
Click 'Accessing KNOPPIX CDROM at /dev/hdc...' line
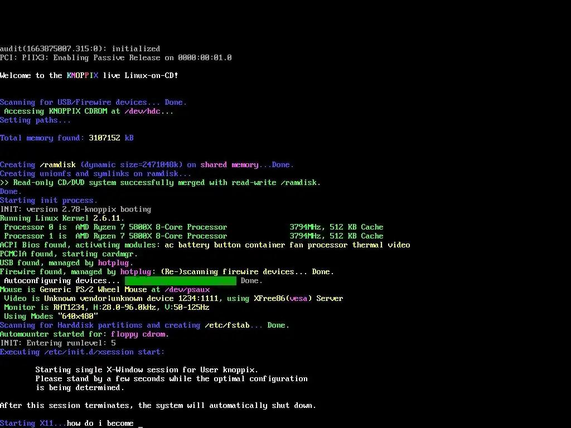tap(89, 111)
